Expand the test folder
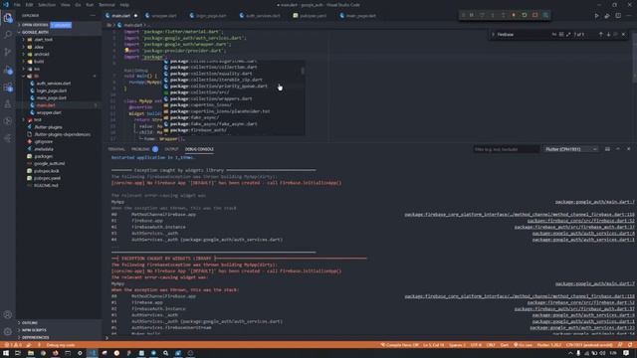 (38, 119)
